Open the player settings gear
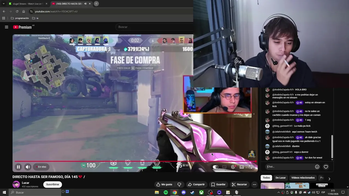This screenshot has width=349, height=196. (233, 167)
